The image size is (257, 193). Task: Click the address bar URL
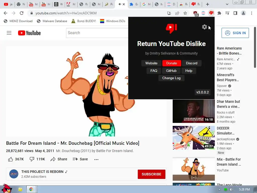pos(66,13)
